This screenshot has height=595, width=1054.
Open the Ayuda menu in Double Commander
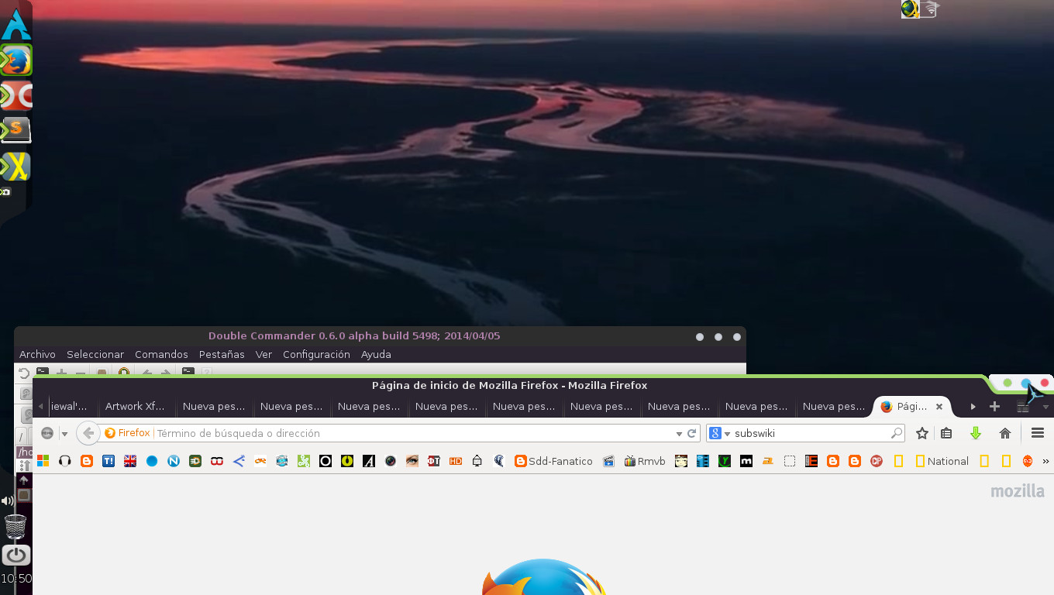376,354
